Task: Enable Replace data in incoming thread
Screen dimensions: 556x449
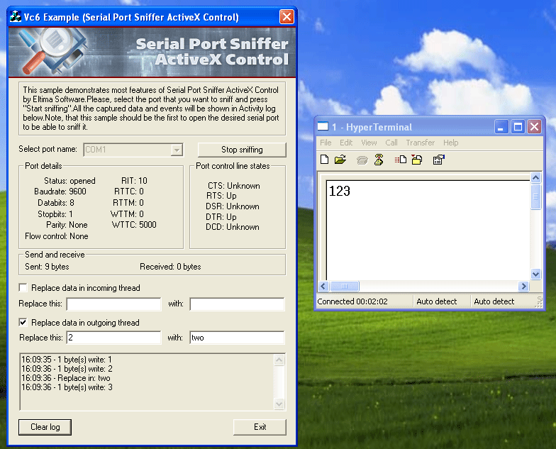Action: [23, 288]
